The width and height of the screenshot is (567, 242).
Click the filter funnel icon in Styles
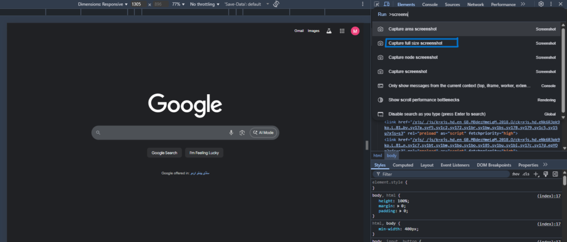(378, 174)
